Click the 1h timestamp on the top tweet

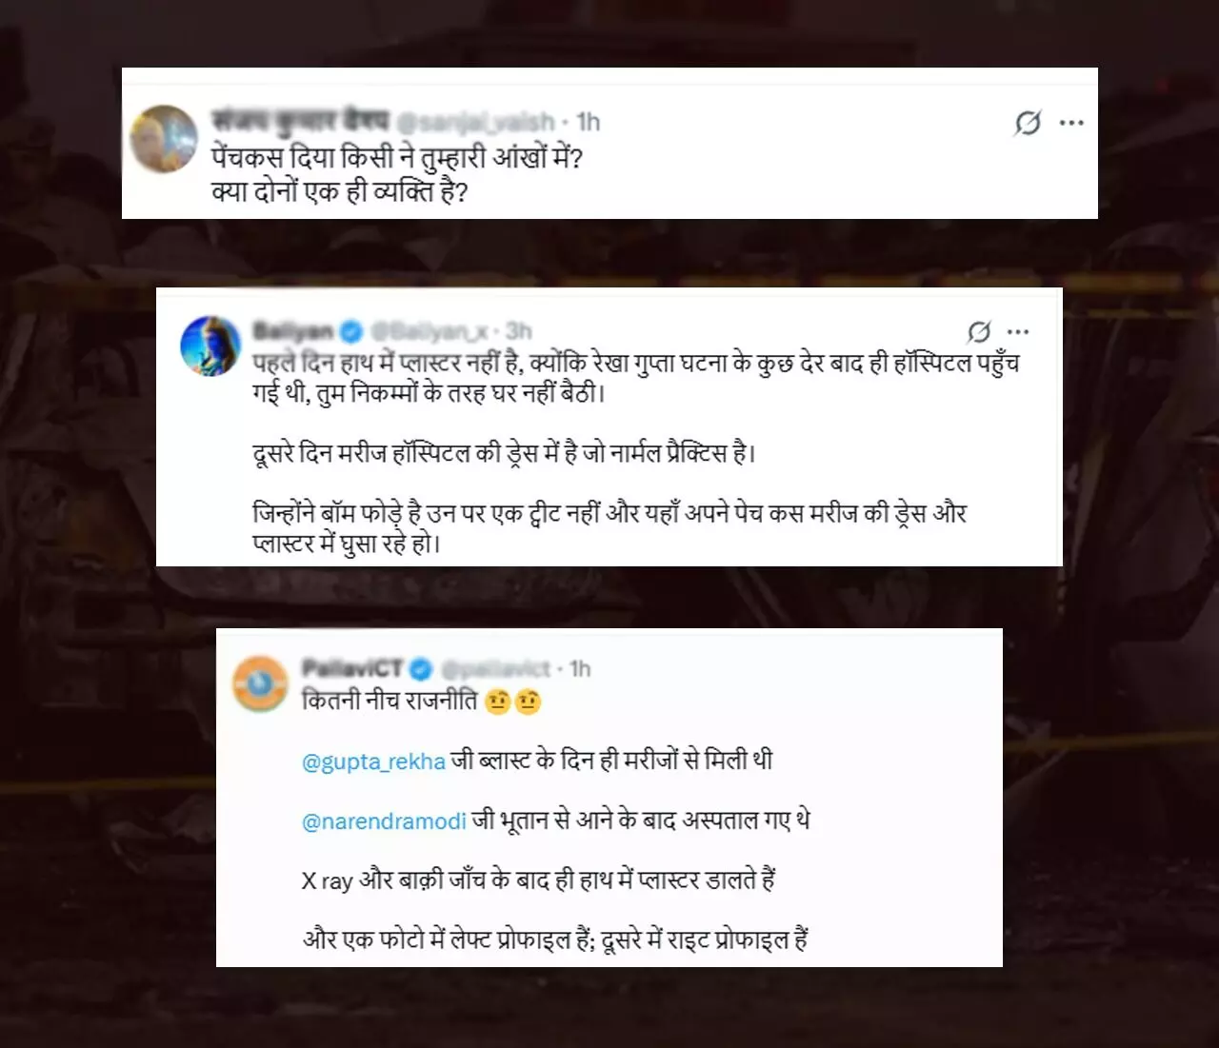(589, 122)
